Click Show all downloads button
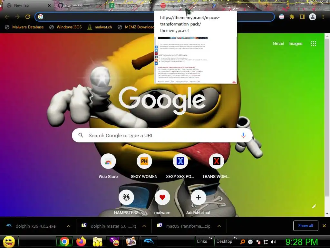Viewport: 330px width, 248px height. (x=306, y=226)
